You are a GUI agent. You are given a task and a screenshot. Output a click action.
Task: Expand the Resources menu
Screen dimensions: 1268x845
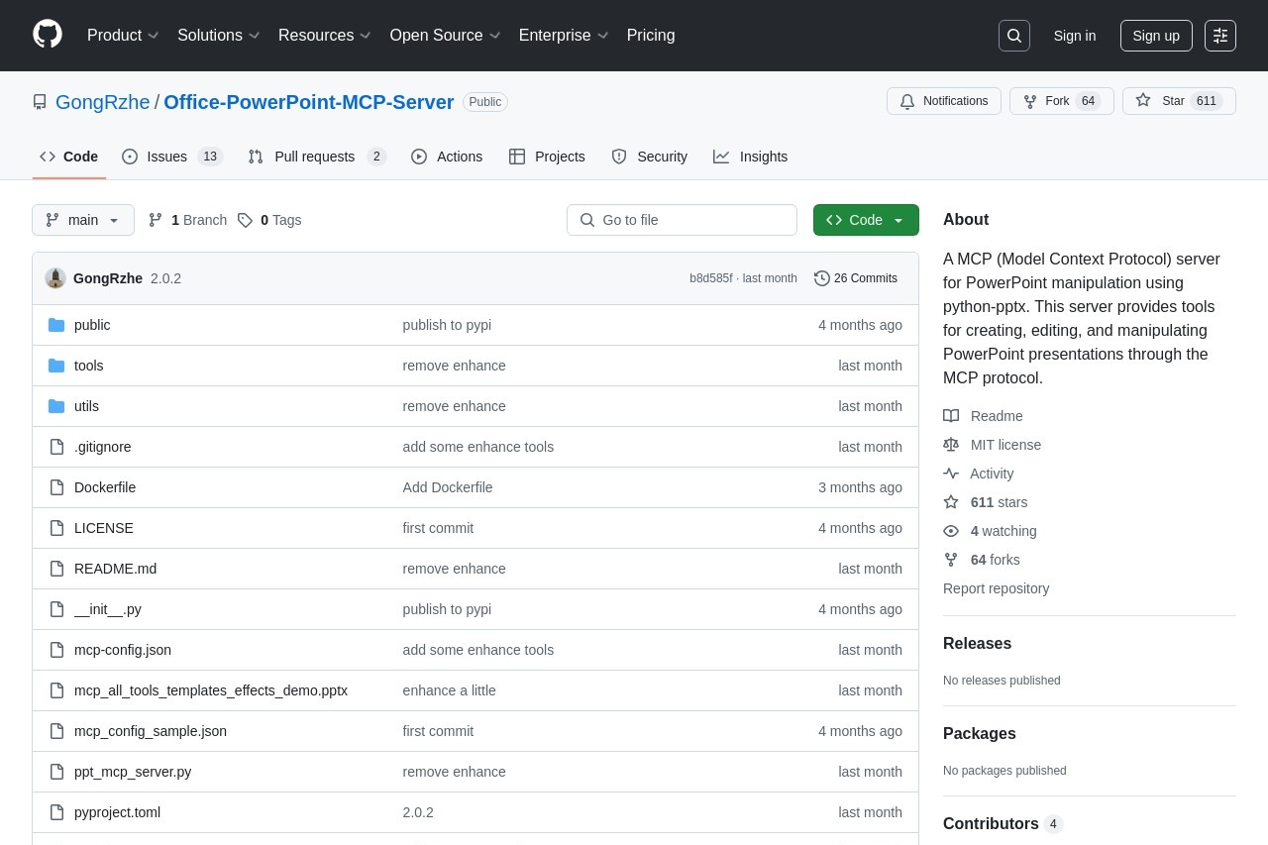point(324,36)
